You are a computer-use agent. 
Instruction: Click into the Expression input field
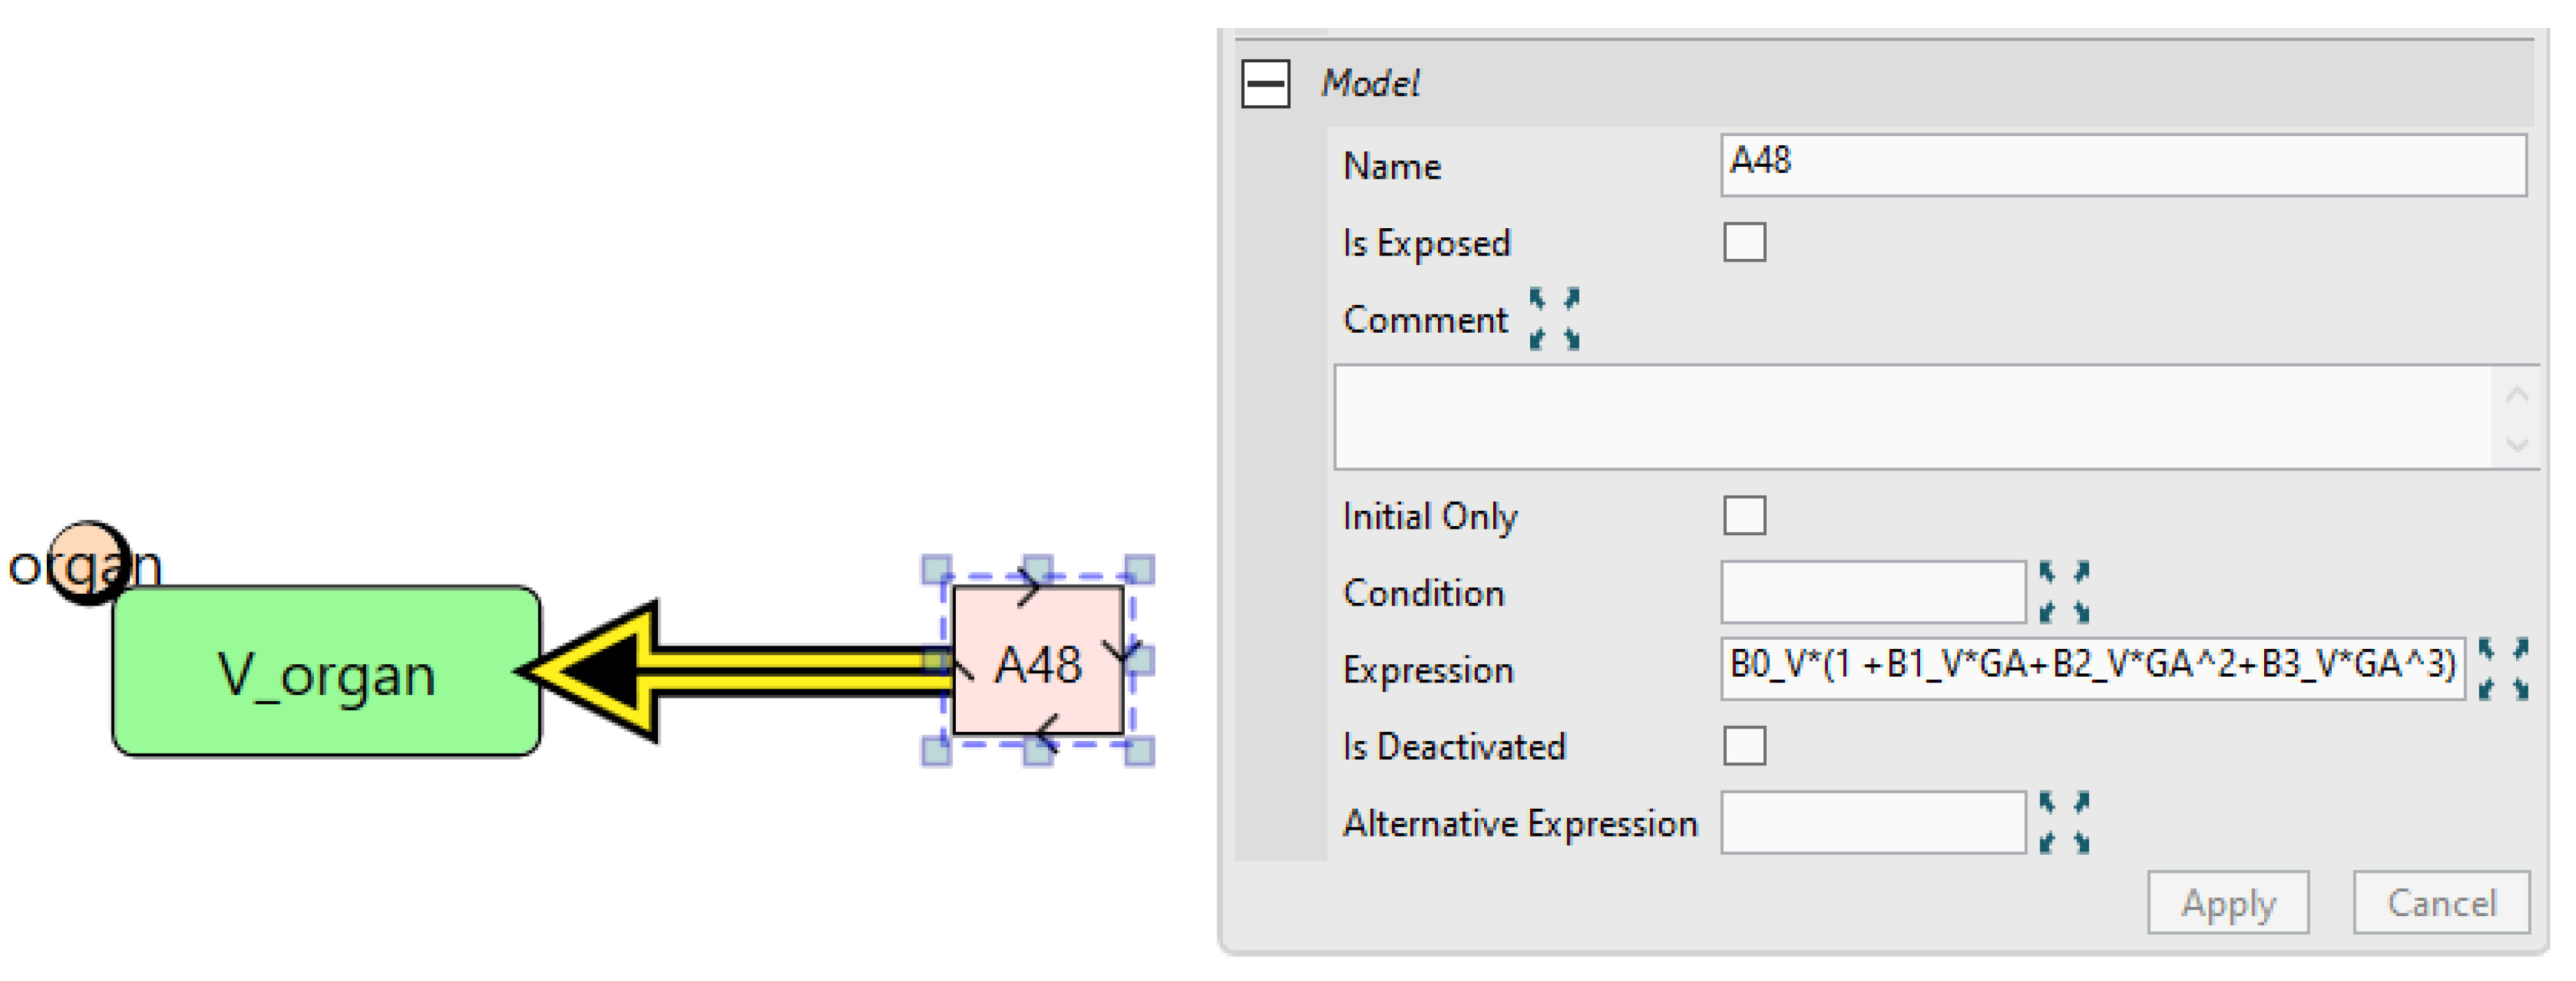pyautogui.click(x=2092, y=667)
